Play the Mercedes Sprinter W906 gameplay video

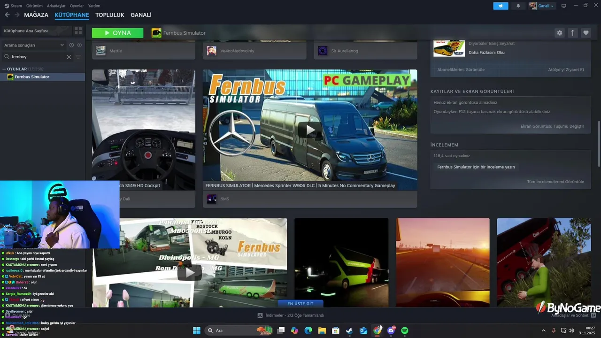(310, 130)
